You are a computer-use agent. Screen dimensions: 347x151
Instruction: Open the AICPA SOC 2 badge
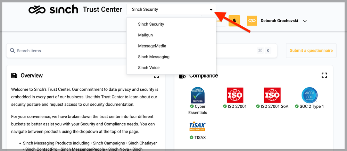pos(309,95)
